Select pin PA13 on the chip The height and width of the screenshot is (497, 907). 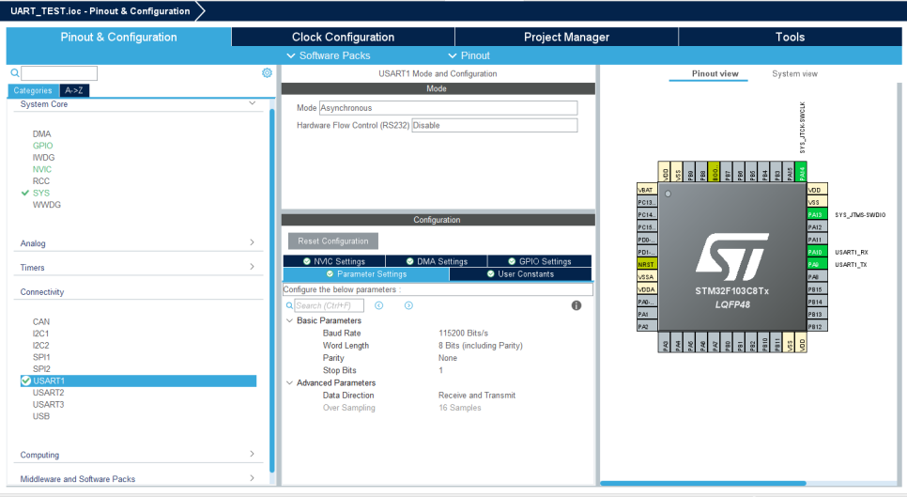coord(817,214)
